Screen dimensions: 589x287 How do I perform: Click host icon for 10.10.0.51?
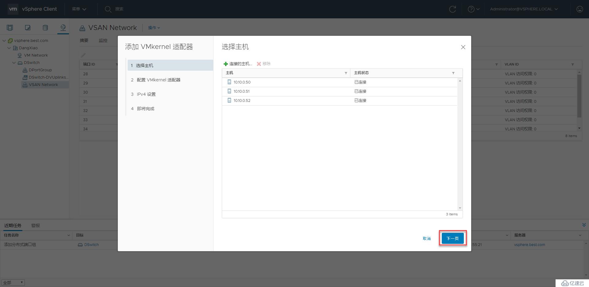[229, 91]
